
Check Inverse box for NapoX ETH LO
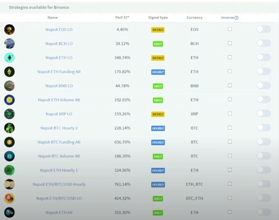pos(230,57)
